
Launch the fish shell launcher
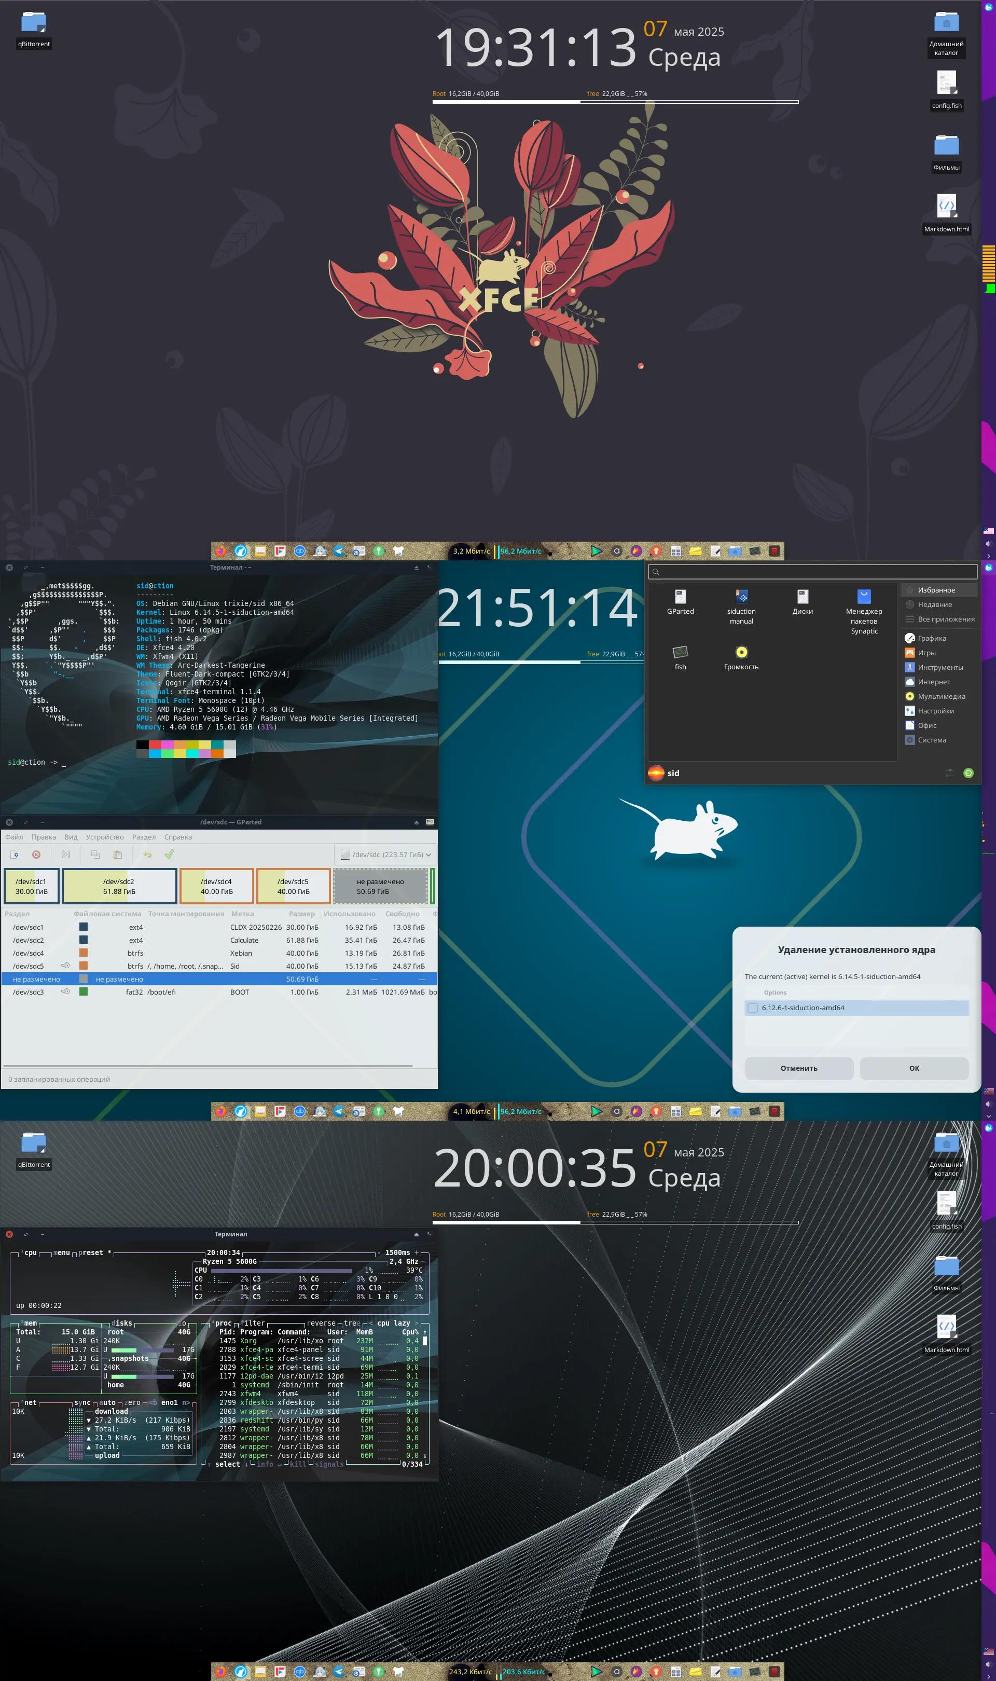click(x=680, y=658)
